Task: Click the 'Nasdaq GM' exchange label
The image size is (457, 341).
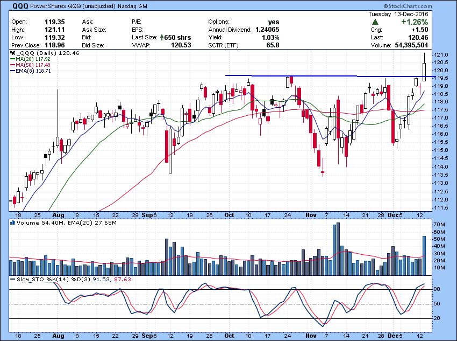Action: pos(132,6)
